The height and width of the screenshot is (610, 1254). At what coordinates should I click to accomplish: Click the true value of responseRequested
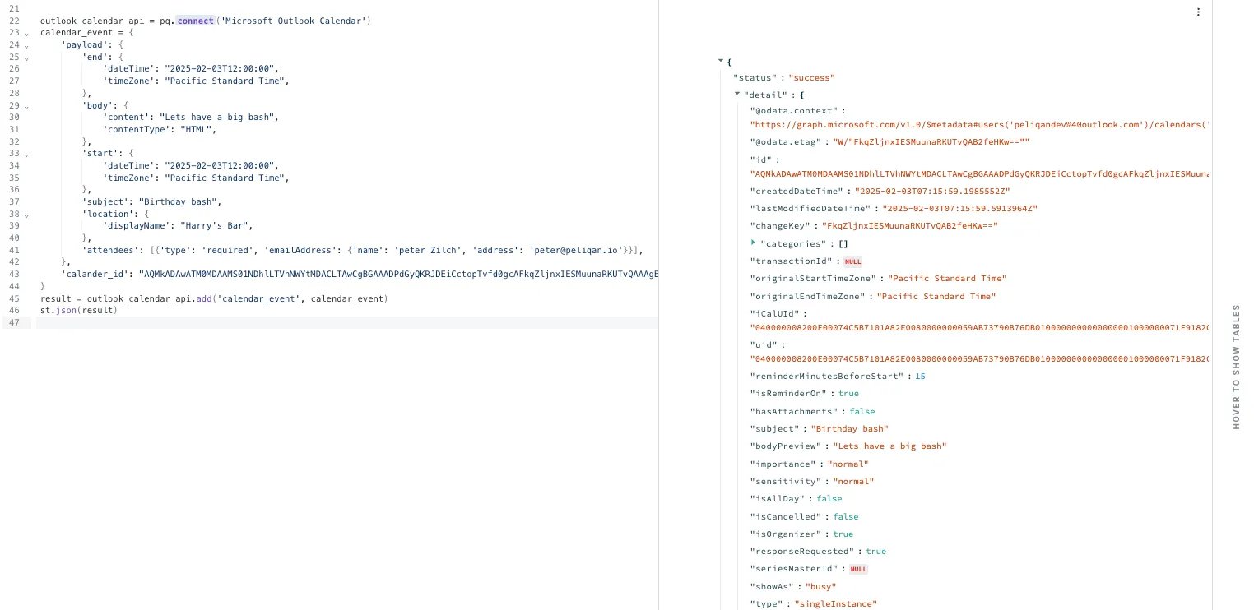pyautogui.click(x=875, y=552)
